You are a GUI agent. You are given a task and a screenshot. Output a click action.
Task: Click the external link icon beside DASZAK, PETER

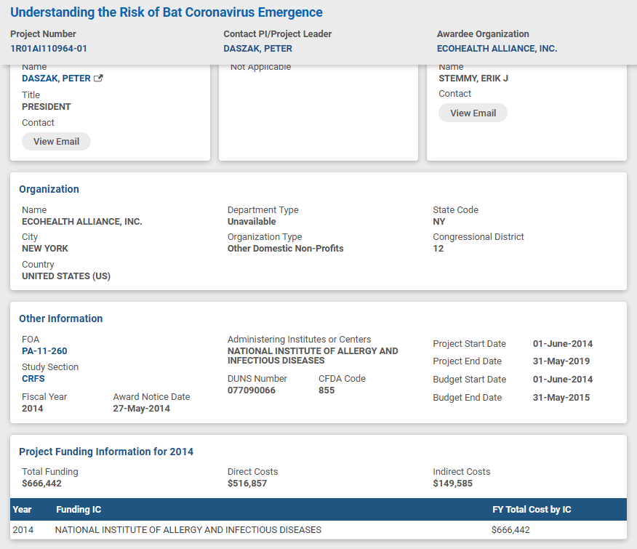[99, 79]
